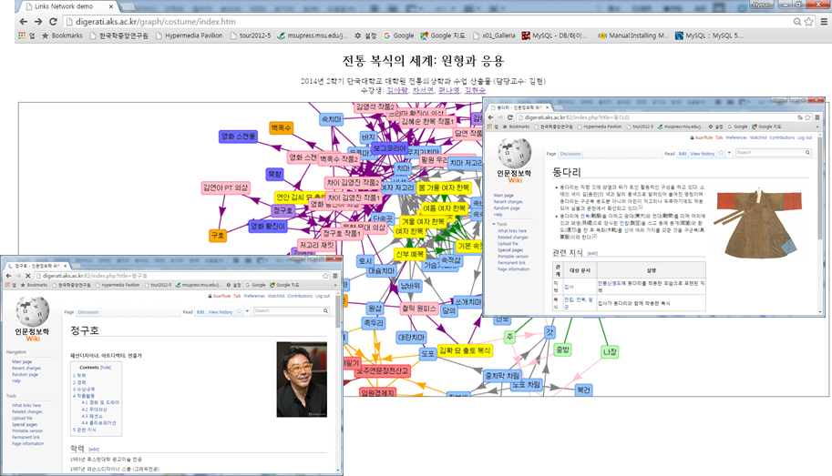Click the reload button in main browser
Viewport: 832px width, 476px height.
click(x=54, y=21)
